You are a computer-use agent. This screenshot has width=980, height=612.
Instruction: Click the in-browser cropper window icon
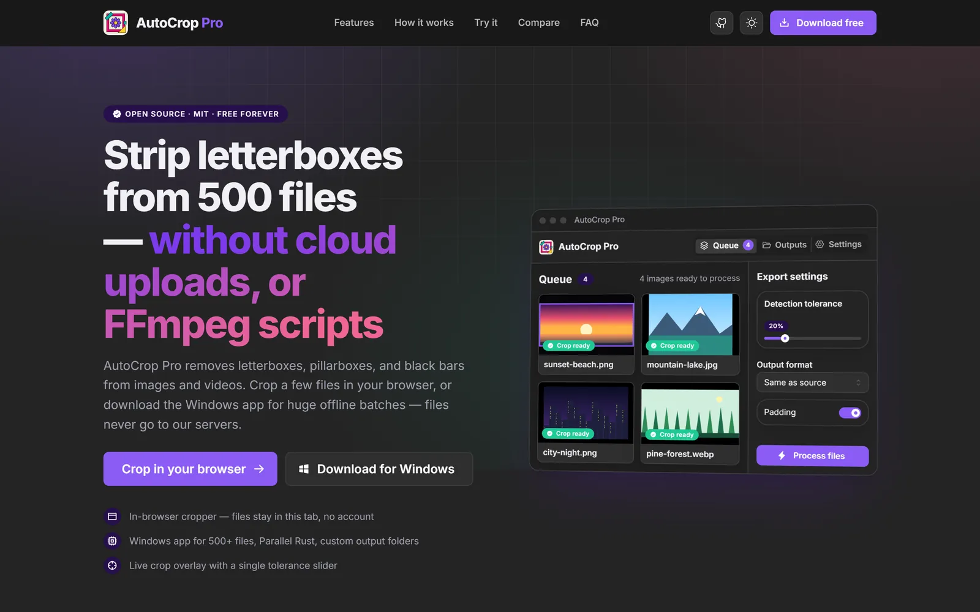point(112,517)
